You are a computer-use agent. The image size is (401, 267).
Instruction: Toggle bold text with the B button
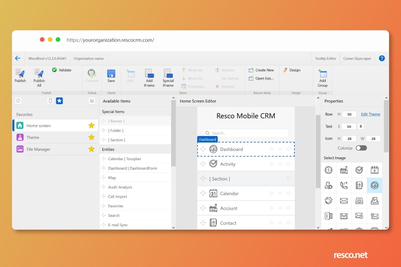(x=361, y=126)
